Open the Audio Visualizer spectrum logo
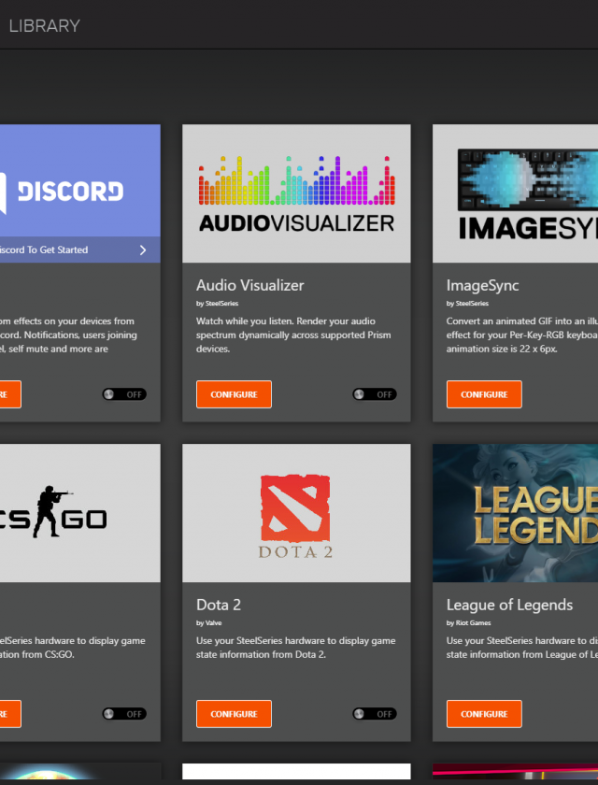The image size is (598, 785). pos(296,193)
